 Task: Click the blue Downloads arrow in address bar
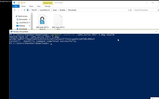28,10
